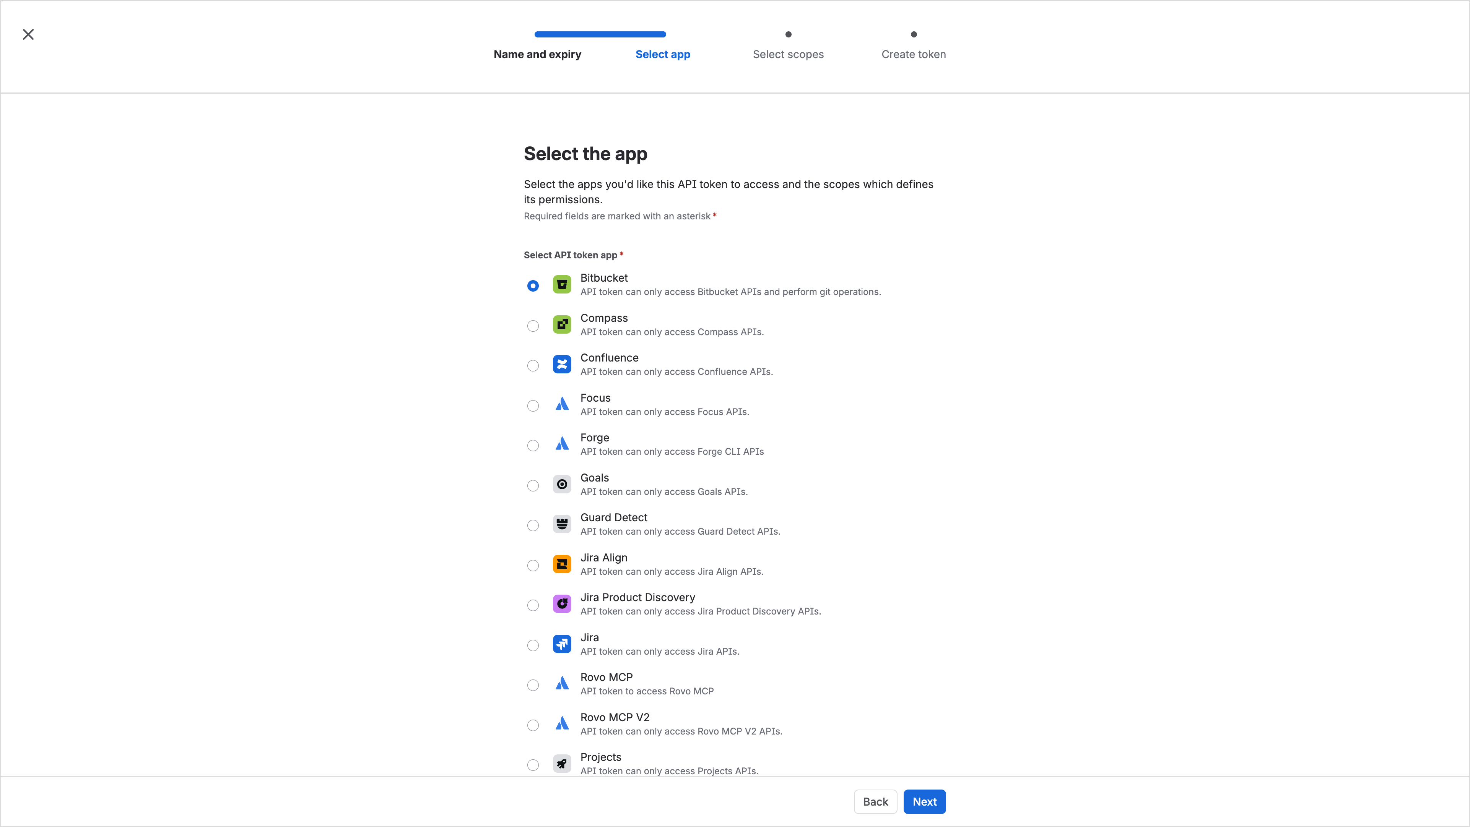Click the Rovo MCP V2 logo icon
Image resolution: width=1470 pixels, height=827 pixels.
click(x=562, y=724)
